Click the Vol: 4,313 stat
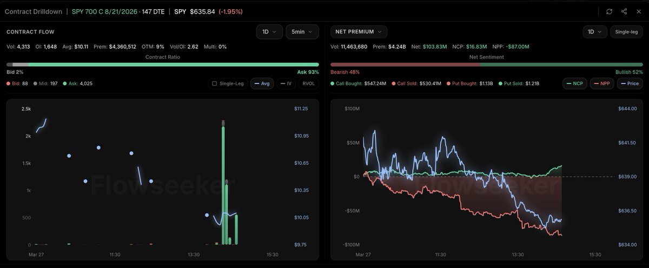The image size is (649, 268). tap(18, 47)
